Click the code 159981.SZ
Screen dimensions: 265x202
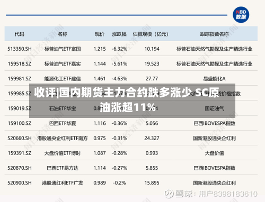pos(20,79)
